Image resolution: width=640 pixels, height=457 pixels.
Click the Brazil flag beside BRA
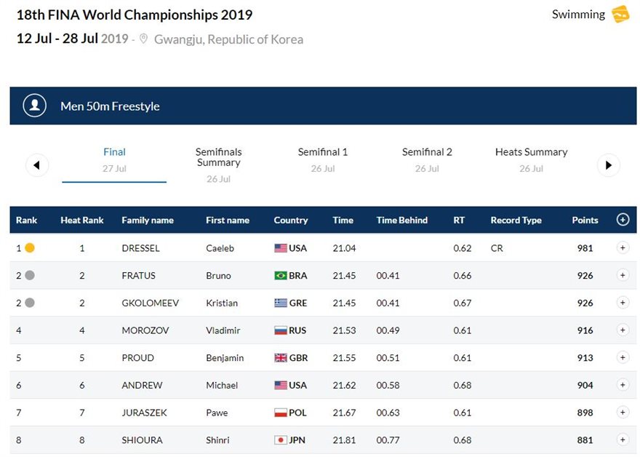281,276
